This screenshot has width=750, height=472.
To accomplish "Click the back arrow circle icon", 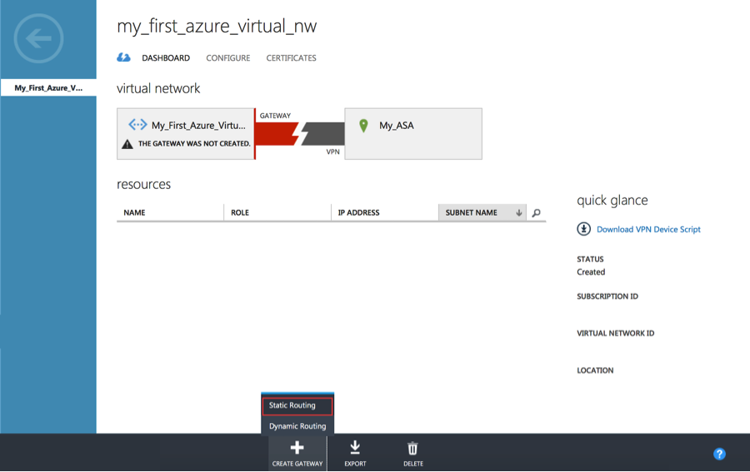I will (38, 38).
